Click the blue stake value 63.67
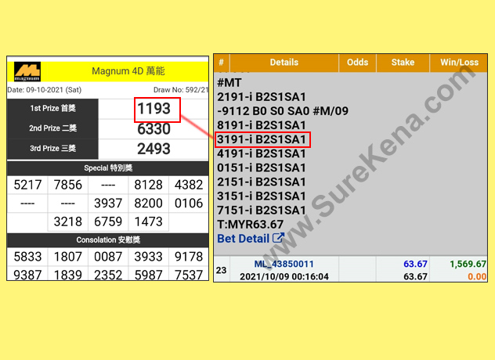Screen dimensions: 495x360 point(415,264)
